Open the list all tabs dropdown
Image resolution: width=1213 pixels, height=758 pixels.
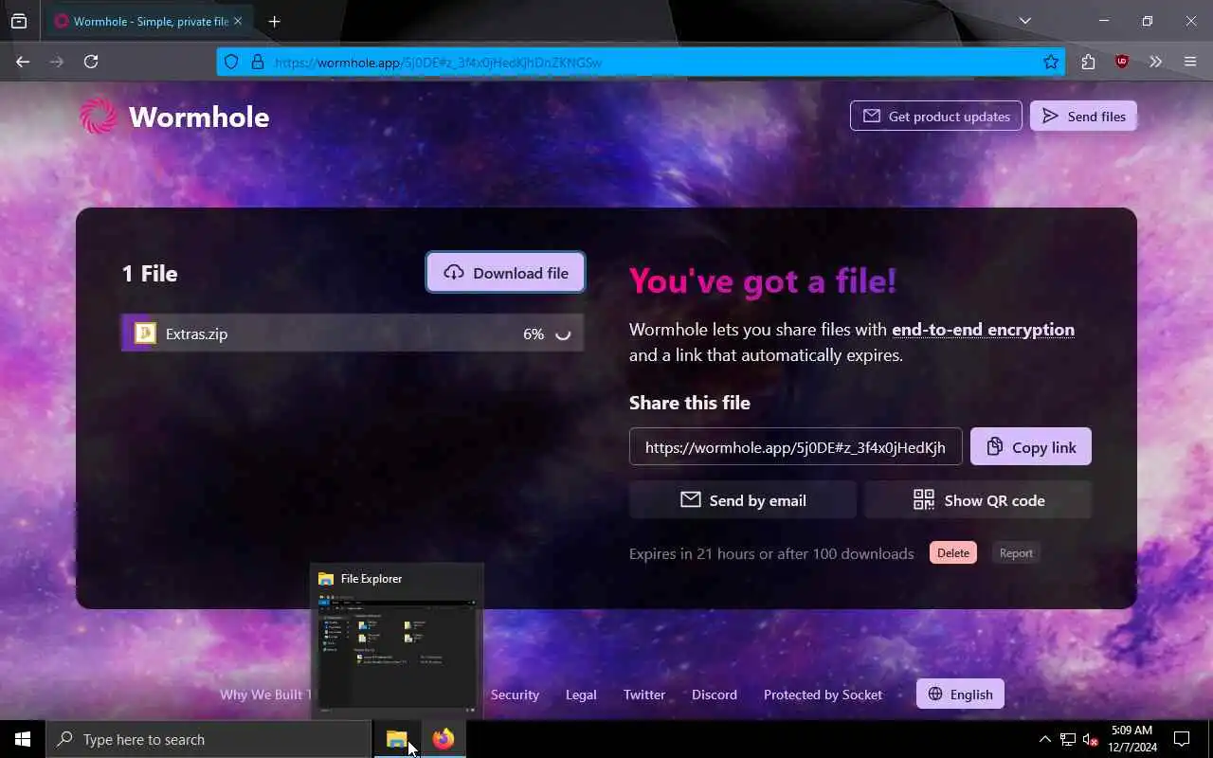click(1024, 21)
